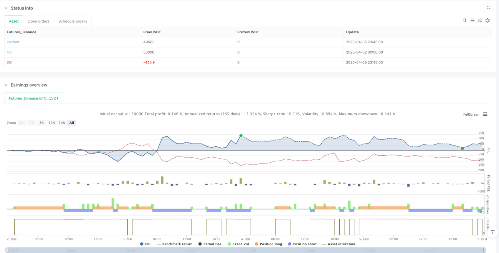
Task: Collapse the Status info section
Action: (x=6, y=8)
